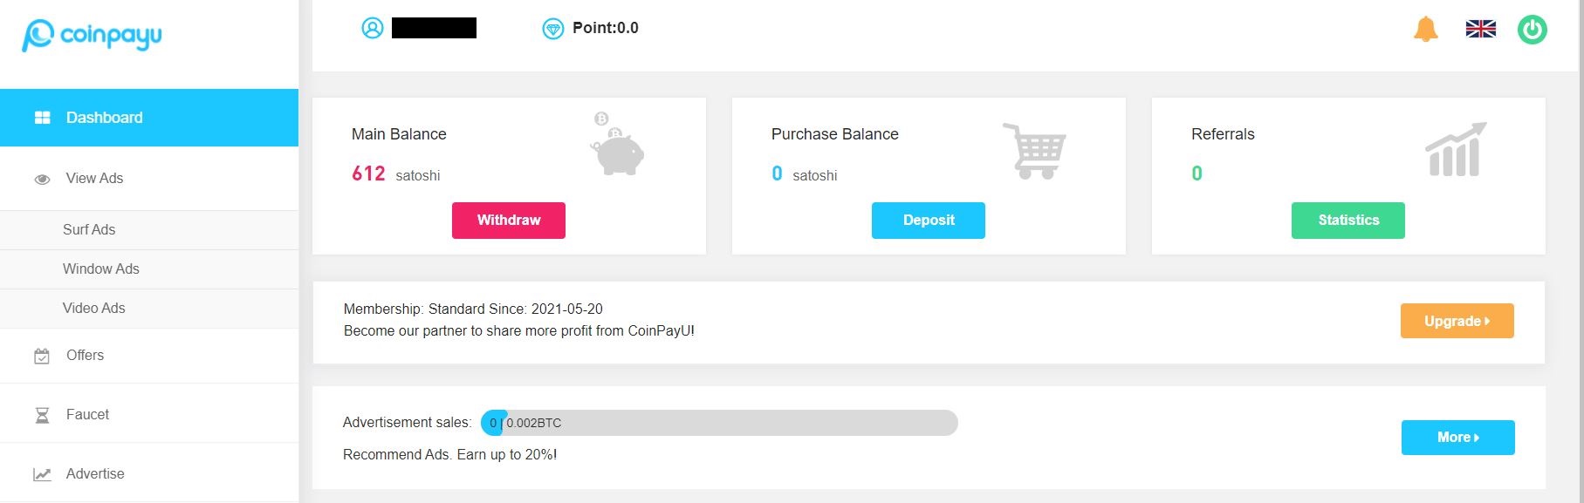
Task: Click the notification bell icon
Action: 1425,29
